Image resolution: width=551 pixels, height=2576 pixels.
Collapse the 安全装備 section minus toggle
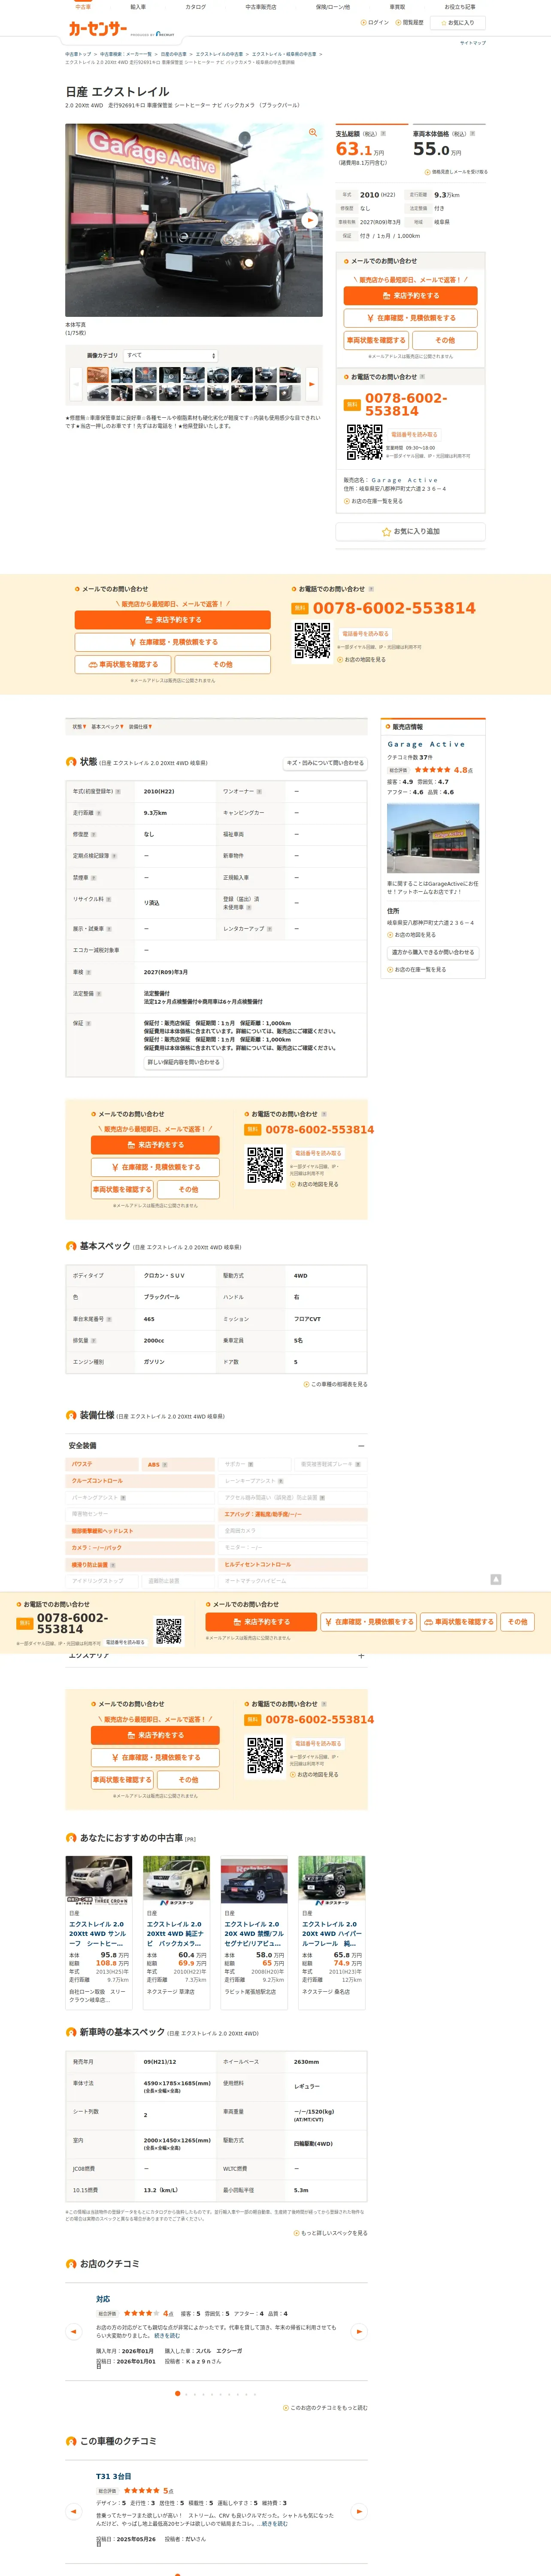pos(361,1445)
